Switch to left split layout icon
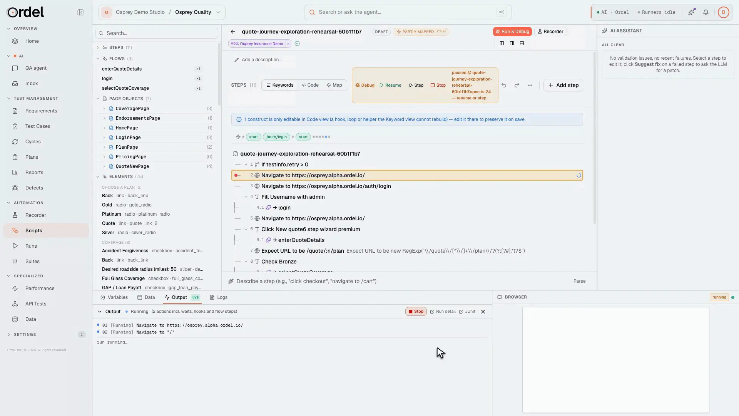The image size is (739, 416). tap(502, 43)
